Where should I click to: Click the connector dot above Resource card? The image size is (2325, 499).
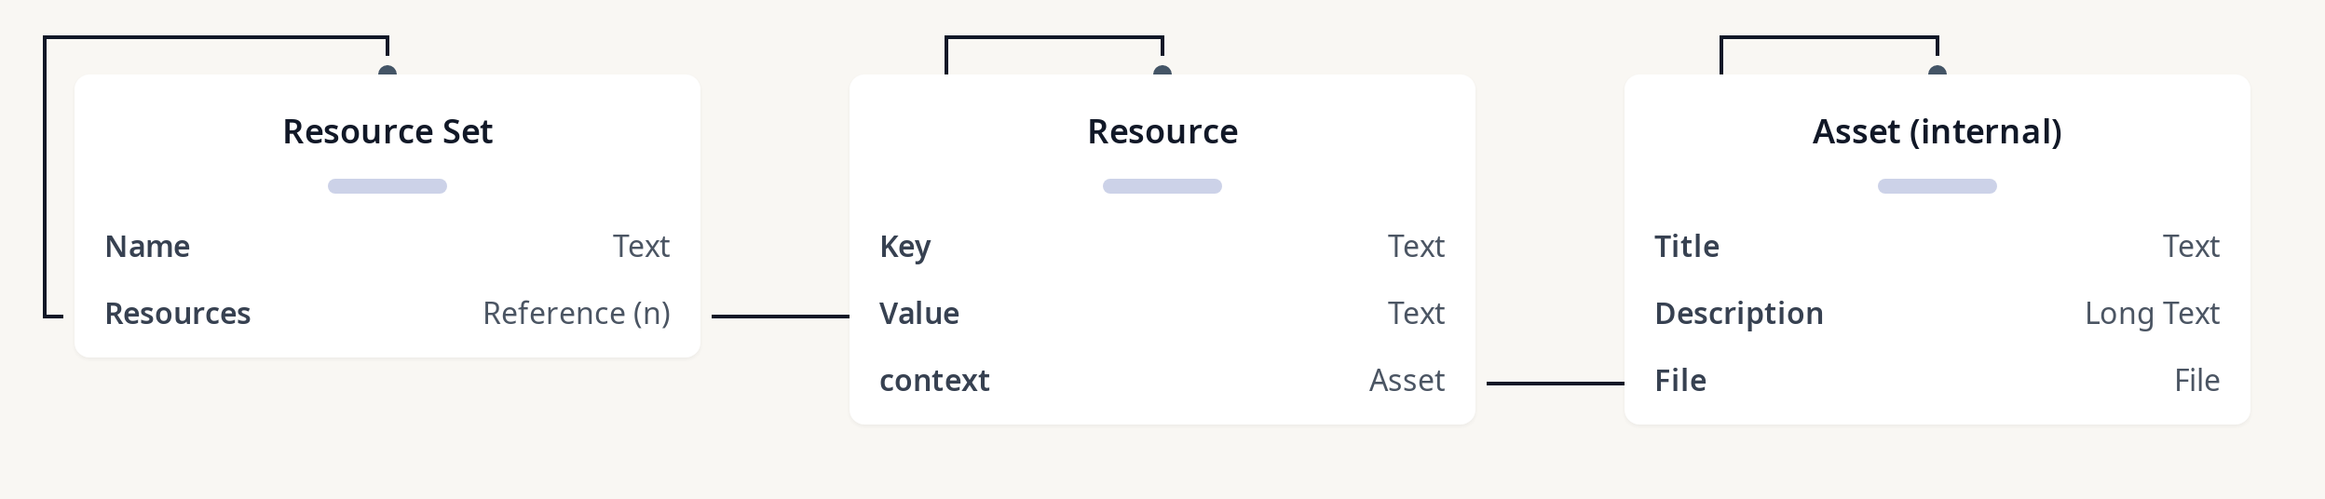pyautogui.click(x=1162, y=71)
